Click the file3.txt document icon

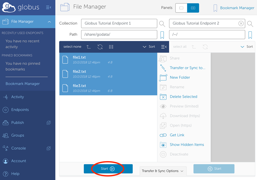pos(65,88)
